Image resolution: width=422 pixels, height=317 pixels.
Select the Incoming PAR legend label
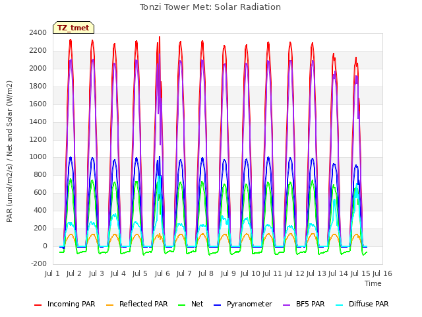[71, 304]
